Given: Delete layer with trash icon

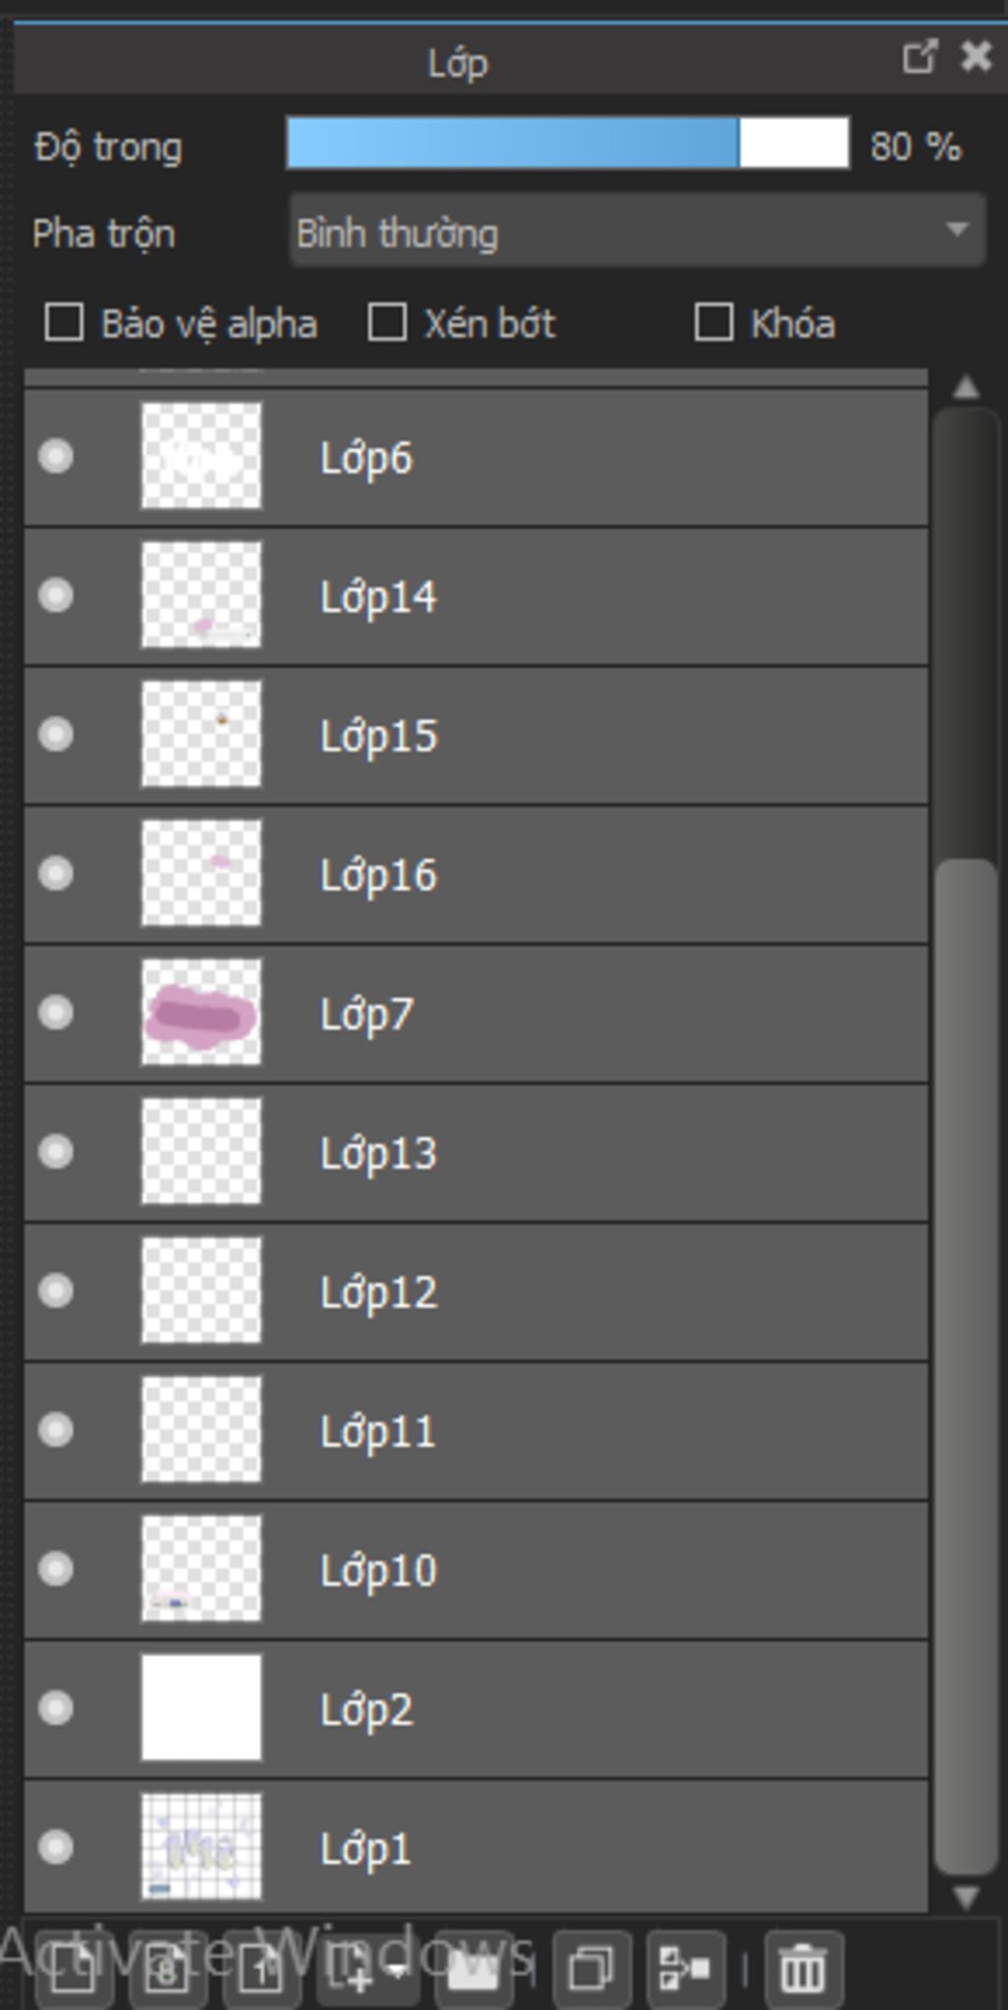Looking at the screenshot, I should point(803,1970).
